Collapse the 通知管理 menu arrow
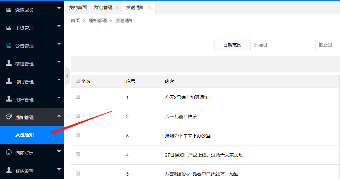Viewport: 340px width, 179px height. tap(59, 116)
